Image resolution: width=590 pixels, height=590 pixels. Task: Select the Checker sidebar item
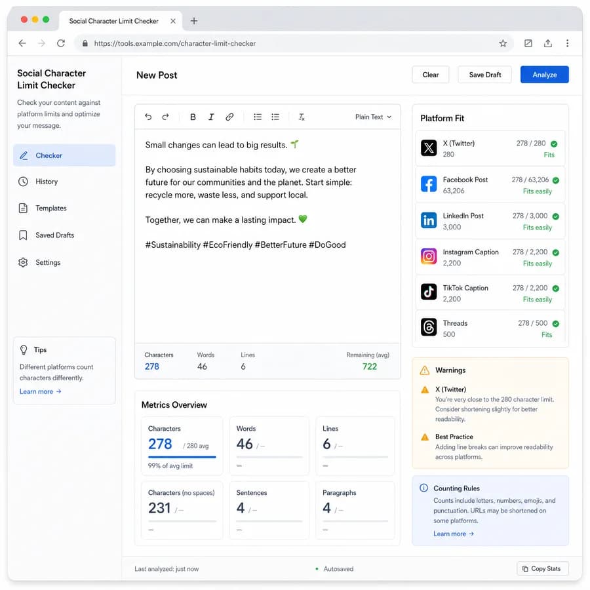pos(64,155)
